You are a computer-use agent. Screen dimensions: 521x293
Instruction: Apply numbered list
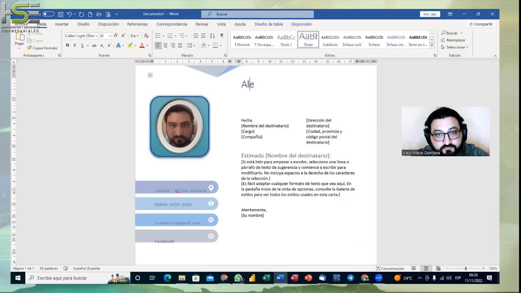(170, 35)
